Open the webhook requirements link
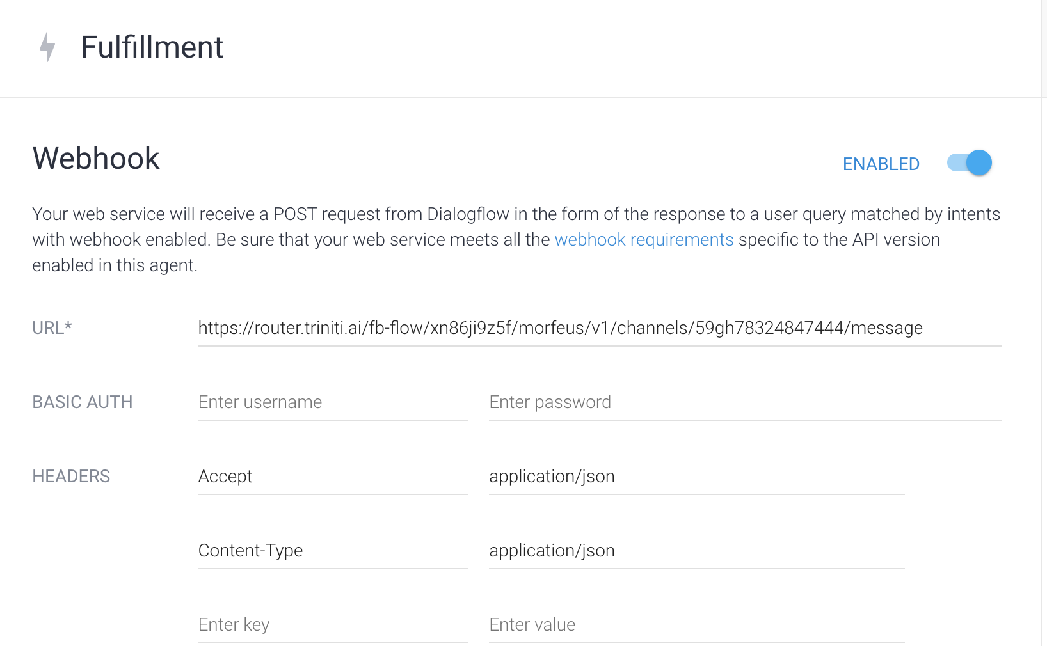 (x=644, y=240)
